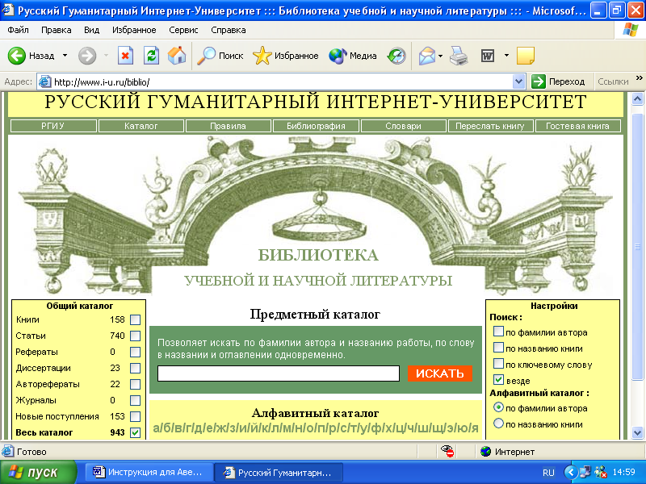
Task: Enable search по ключевому слову checkbox
Action: [x=498, y=364]
